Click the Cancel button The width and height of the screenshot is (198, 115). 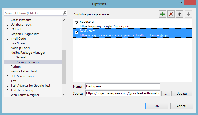[x=182, y=106]
